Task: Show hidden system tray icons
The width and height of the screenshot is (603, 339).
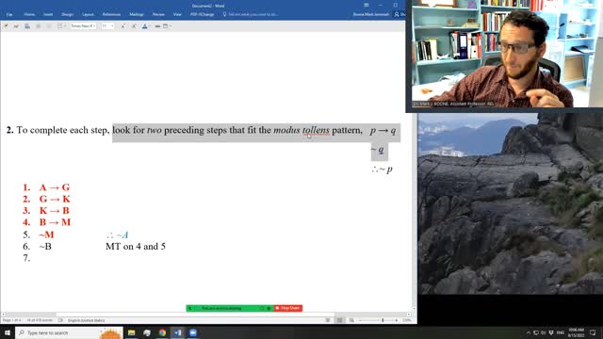Action: tap(528, 332)
